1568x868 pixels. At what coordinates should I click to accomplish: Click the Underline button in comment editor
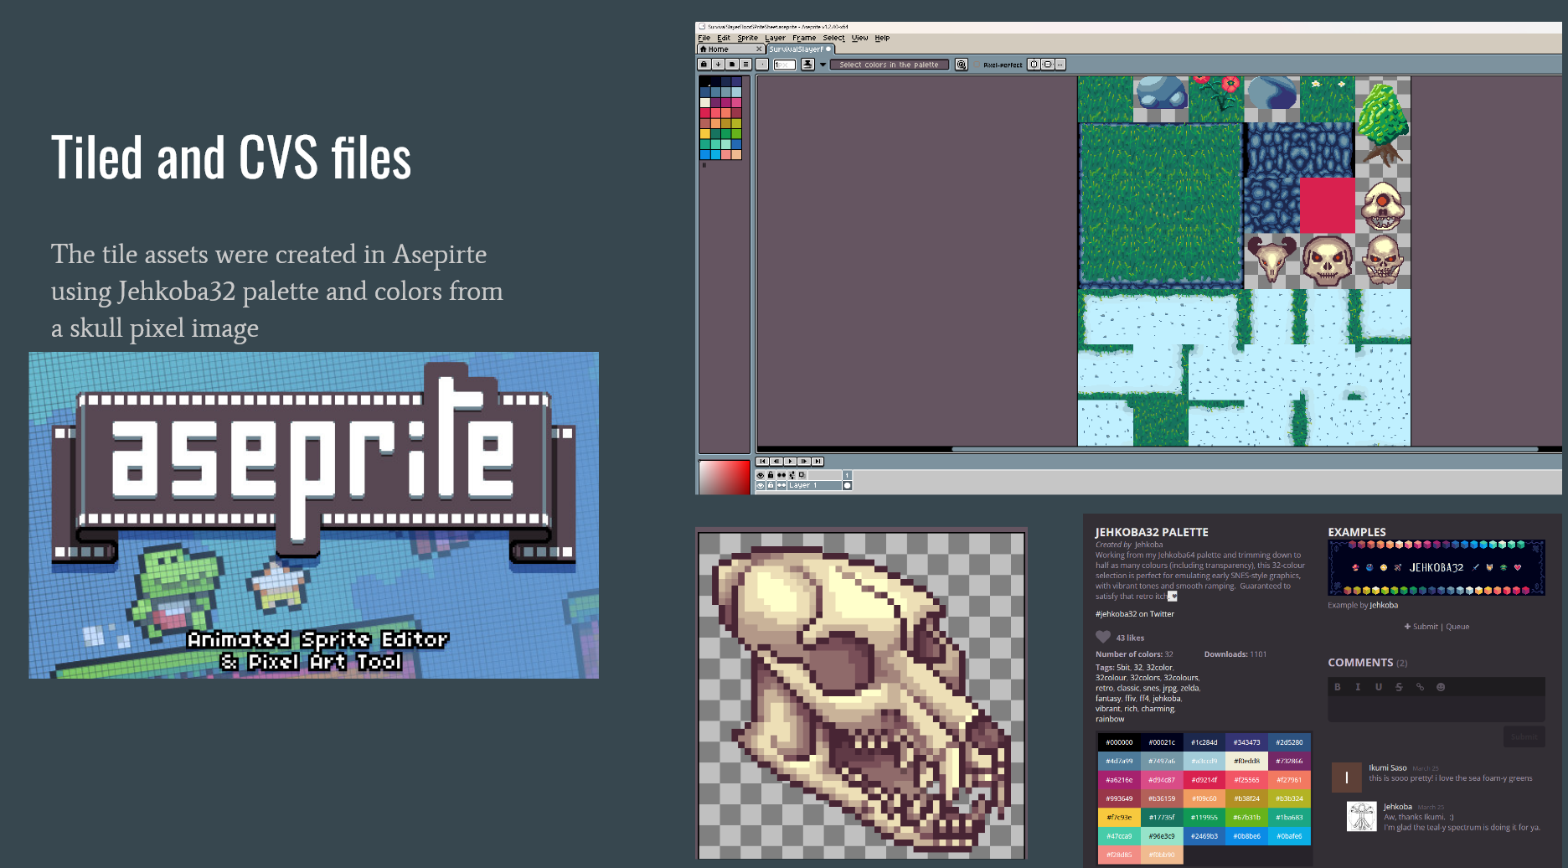[x=1379, y=687]
